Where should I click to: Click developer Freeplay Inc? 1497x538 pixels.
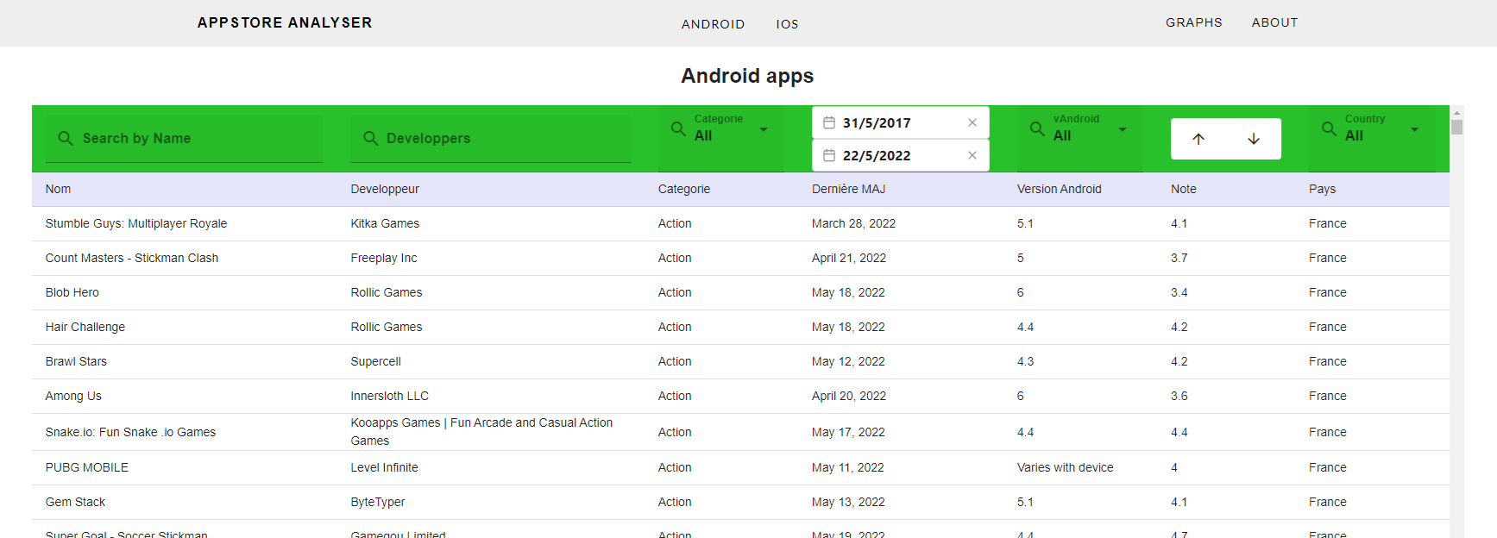384,258
